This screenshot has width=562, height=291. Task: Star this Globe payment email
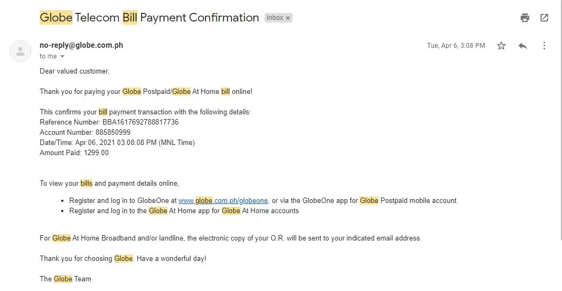(501, 46)
